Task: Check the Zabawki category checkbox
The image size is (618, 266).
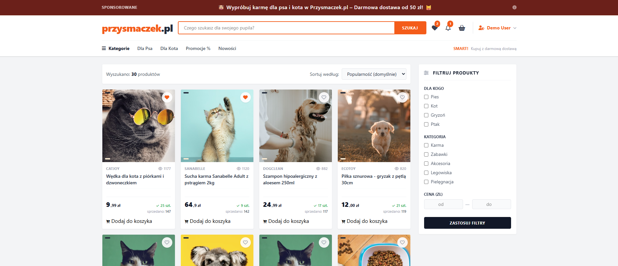Action: pyautogui.click(x=426, y=154)
